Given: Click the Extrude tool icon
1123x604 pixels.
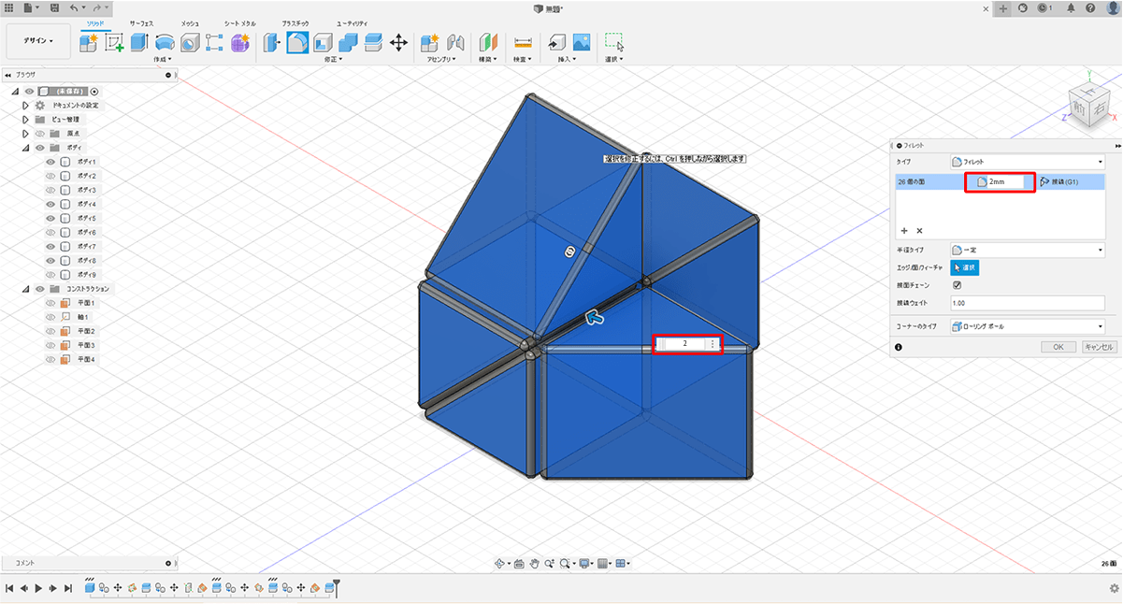Looking at the screenshot, I should point(139,42).
